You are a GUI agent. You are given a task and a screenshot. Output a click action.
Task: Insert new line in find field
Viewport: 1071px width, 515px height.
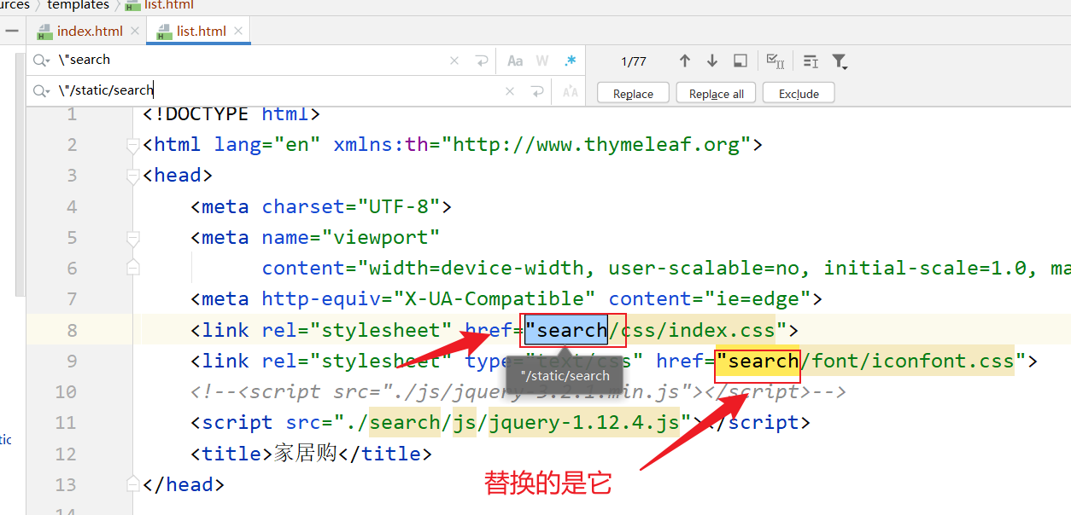482,61
